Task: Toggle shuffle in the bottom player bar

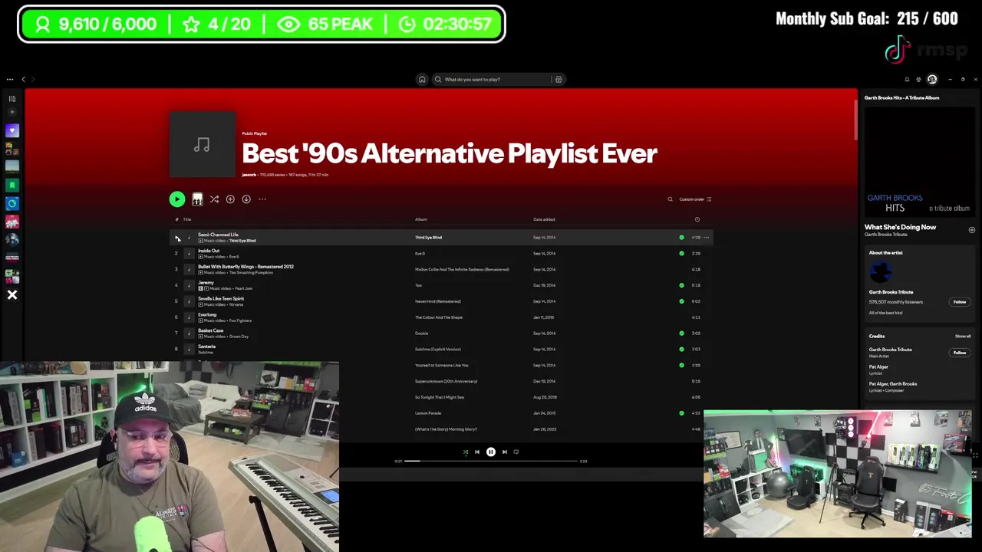Action: click(x=465, y=452)
